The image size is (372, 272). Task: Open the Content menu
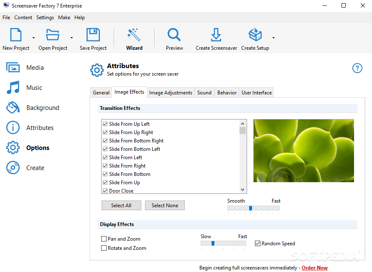pyautogui.click(x=23, y=18)
